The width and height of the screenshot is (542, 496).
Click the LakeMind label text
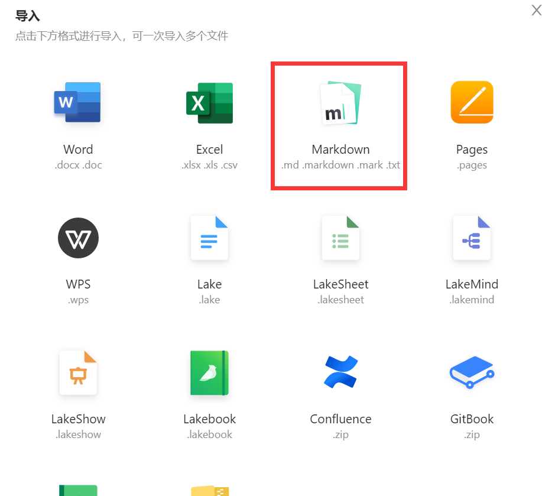(x=472, y=284)
